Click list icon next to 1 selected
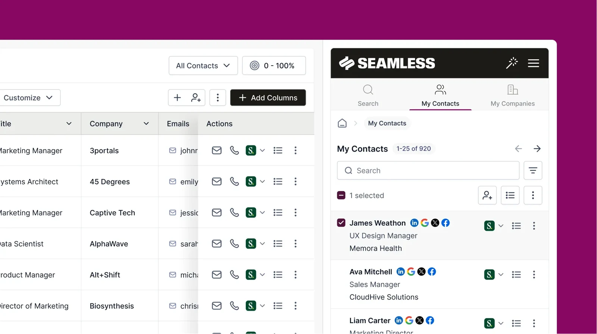Screen dimensions: 597x334 point(510,195)
